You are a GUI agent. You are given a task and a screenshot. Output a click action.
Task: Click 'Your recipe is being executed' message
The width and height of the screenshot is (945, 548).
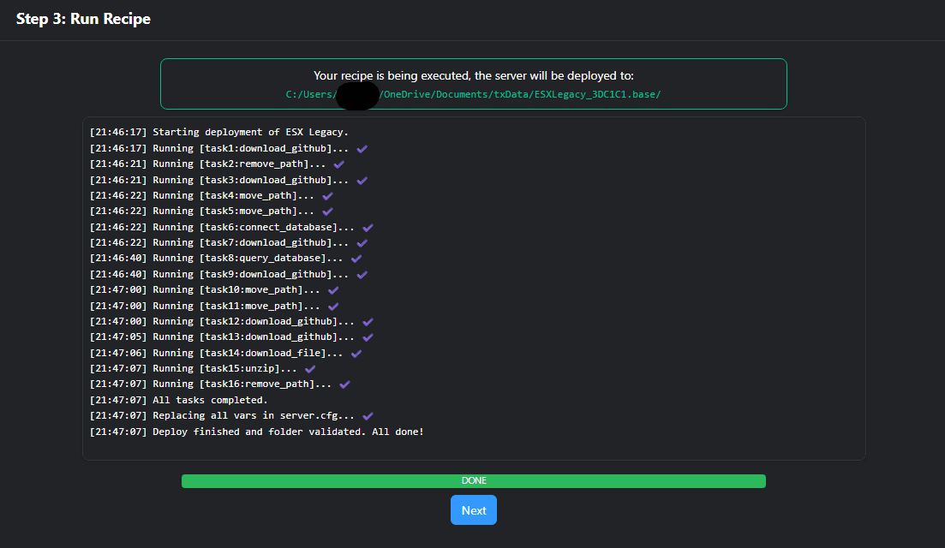tap(474, 76)
